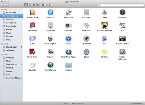Screen dimensions: 145x105
Task: Go forward with the right arrow
Action: point(7,5)
